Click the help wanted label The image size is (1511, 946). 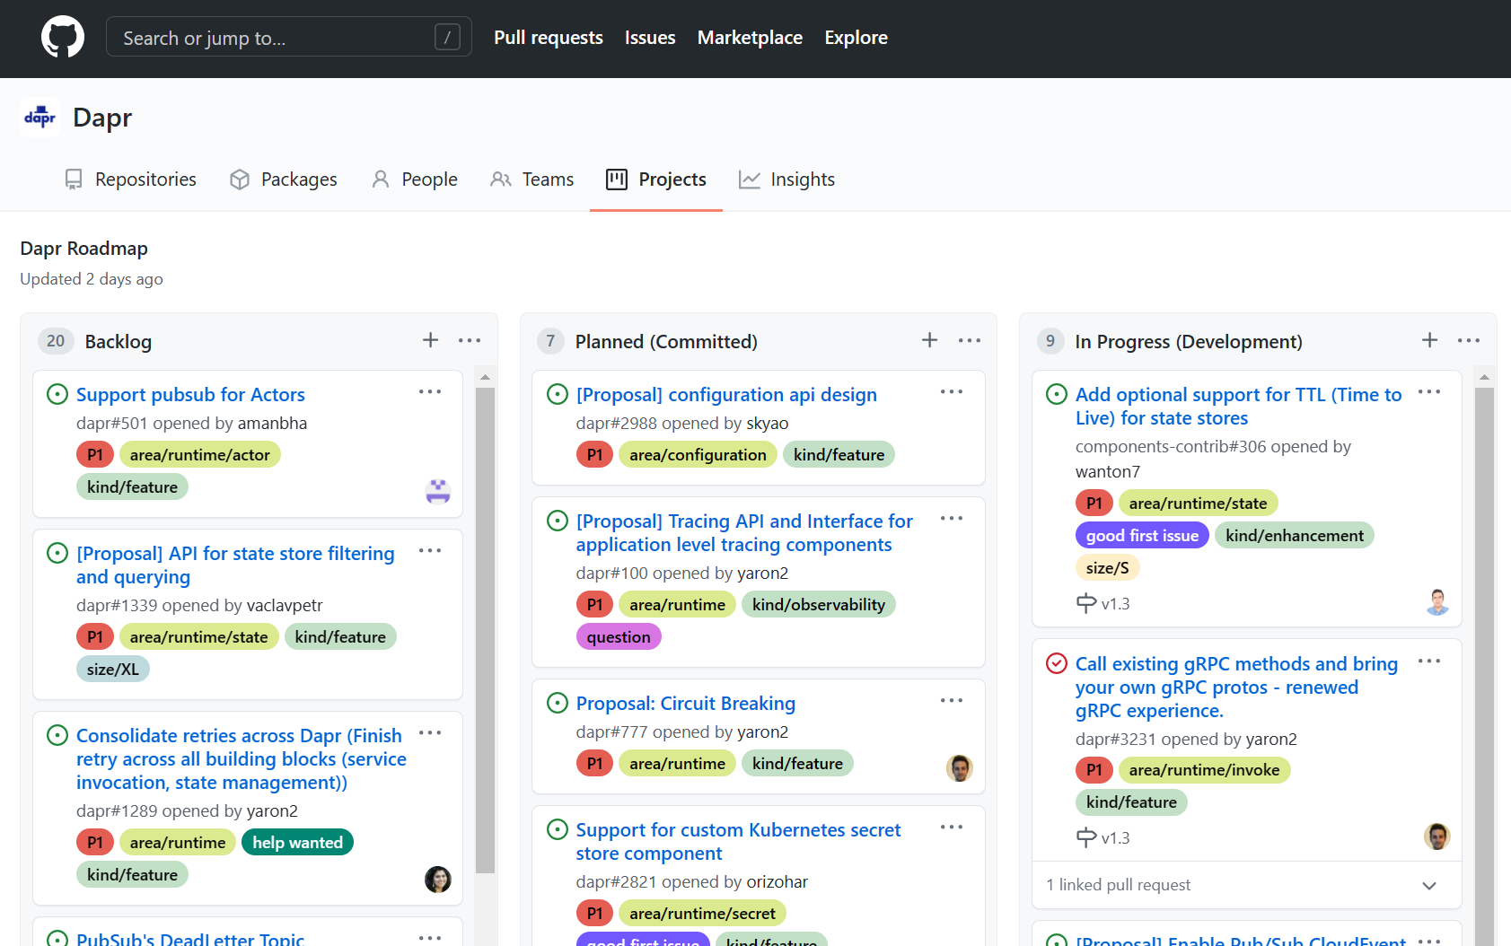coord(297,843)
